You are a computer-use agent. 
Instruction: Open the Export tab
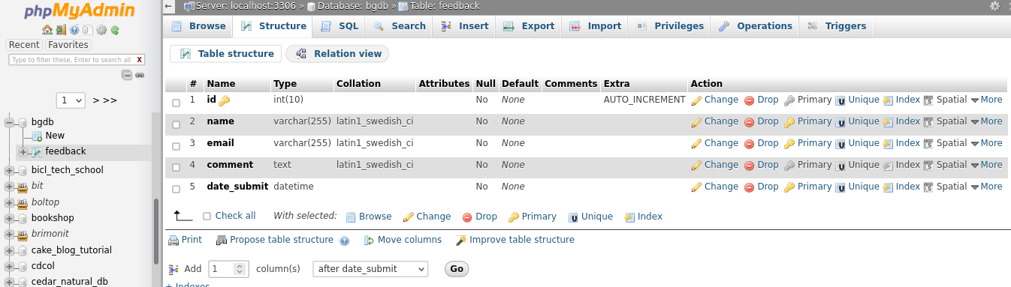529,26
